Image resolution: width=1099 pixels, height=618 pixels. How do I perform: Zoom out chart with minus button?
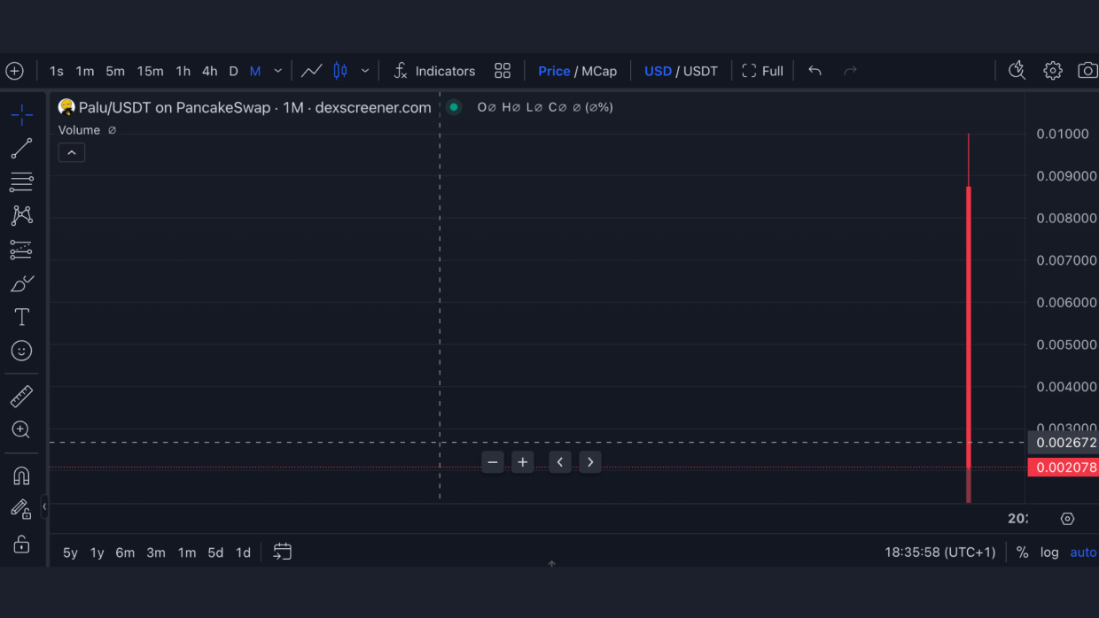pos(493,462)
